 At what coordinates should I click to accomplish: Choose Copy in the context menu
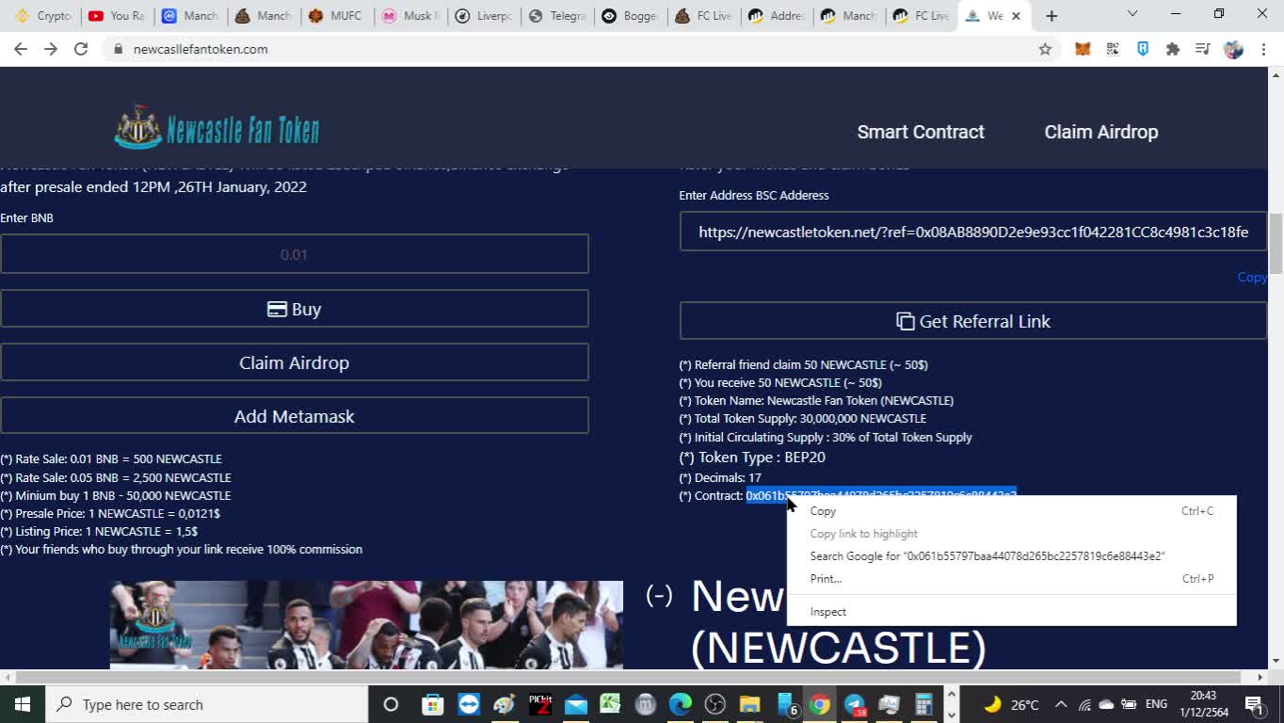point(1011,511)
